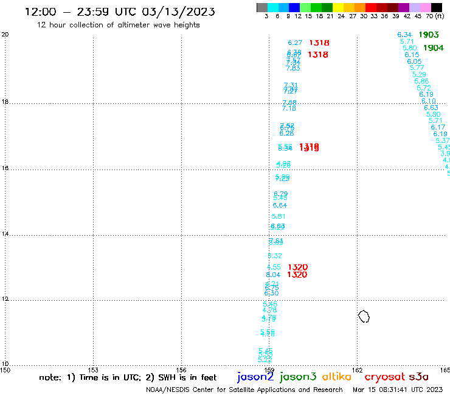
Task: Select the 5.77 wave height value
Action: tap(417, 67)
